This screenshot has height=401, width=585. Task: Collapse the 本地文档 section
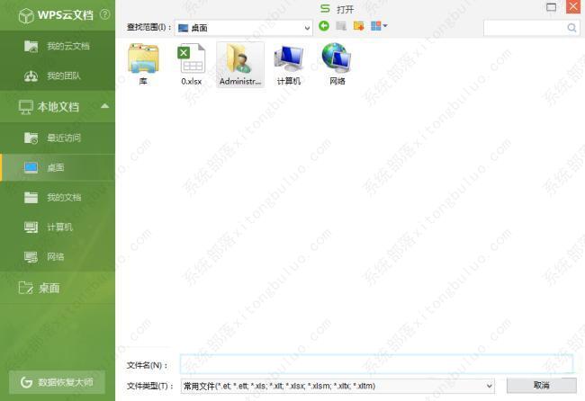(105, 107)
